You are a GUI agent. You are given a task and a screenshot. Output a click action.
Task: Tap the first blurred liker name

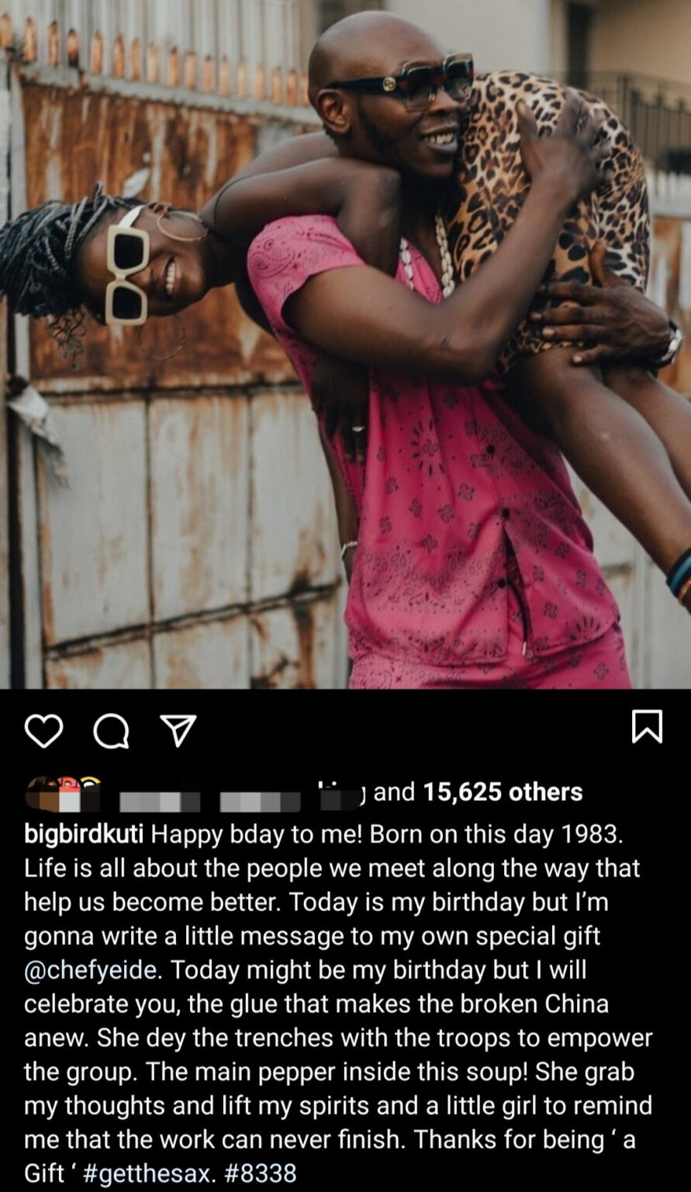point(160,802)
